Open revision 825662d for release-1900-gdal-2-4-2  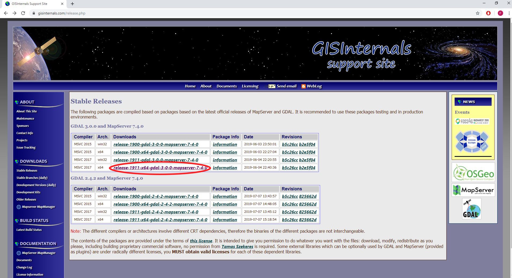[x=308, y=196]
